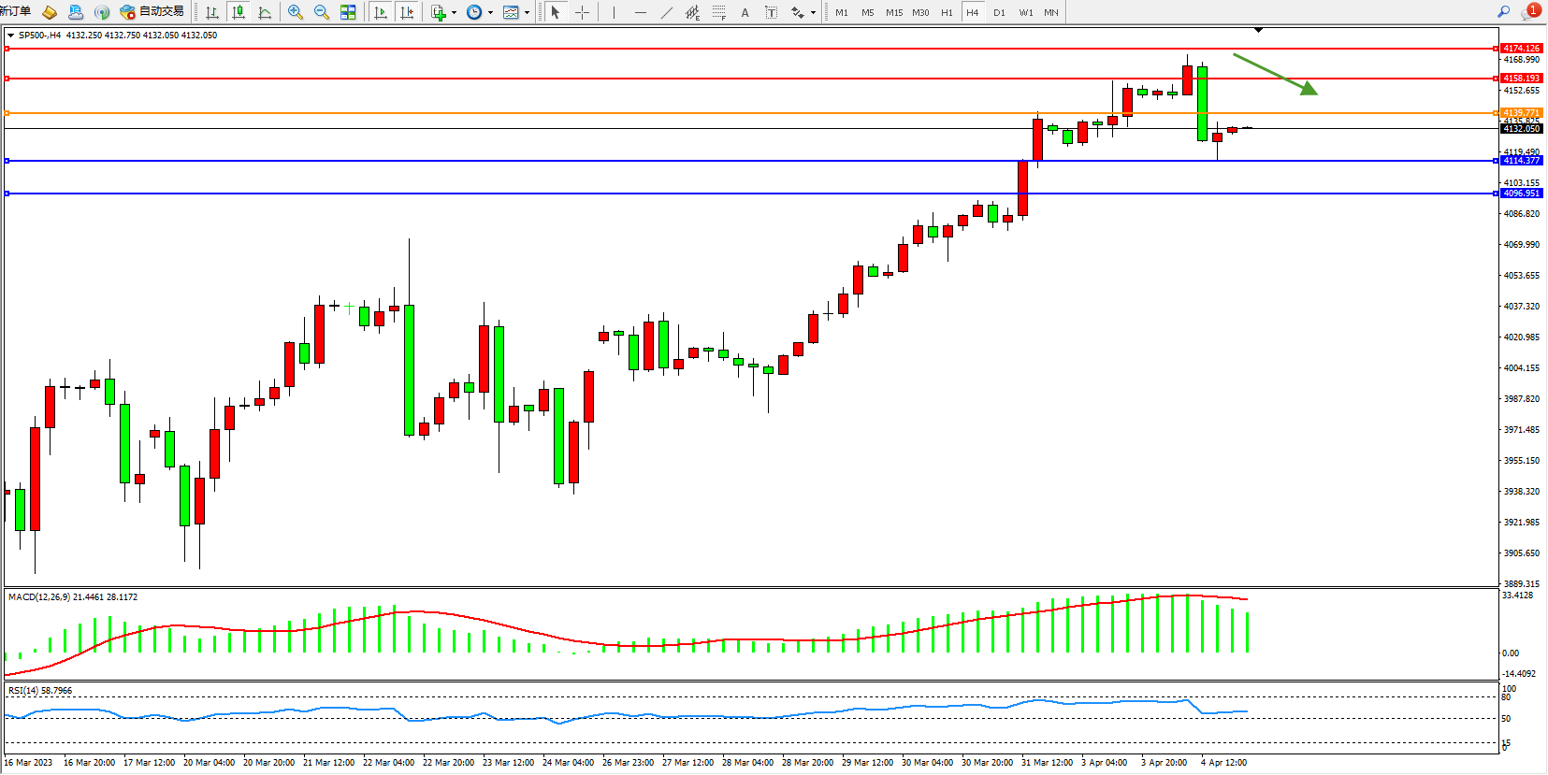This screenshot has width=1548, height=775.
Task: Switch chart to candlestick display
Action: coord(239,12)
